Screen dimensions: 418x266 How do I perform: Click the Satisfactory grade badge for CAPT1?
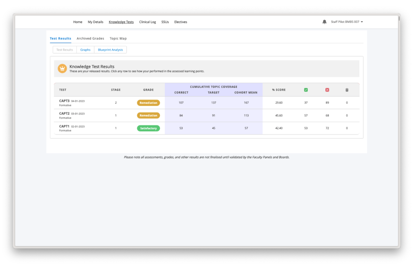point(148,128)
